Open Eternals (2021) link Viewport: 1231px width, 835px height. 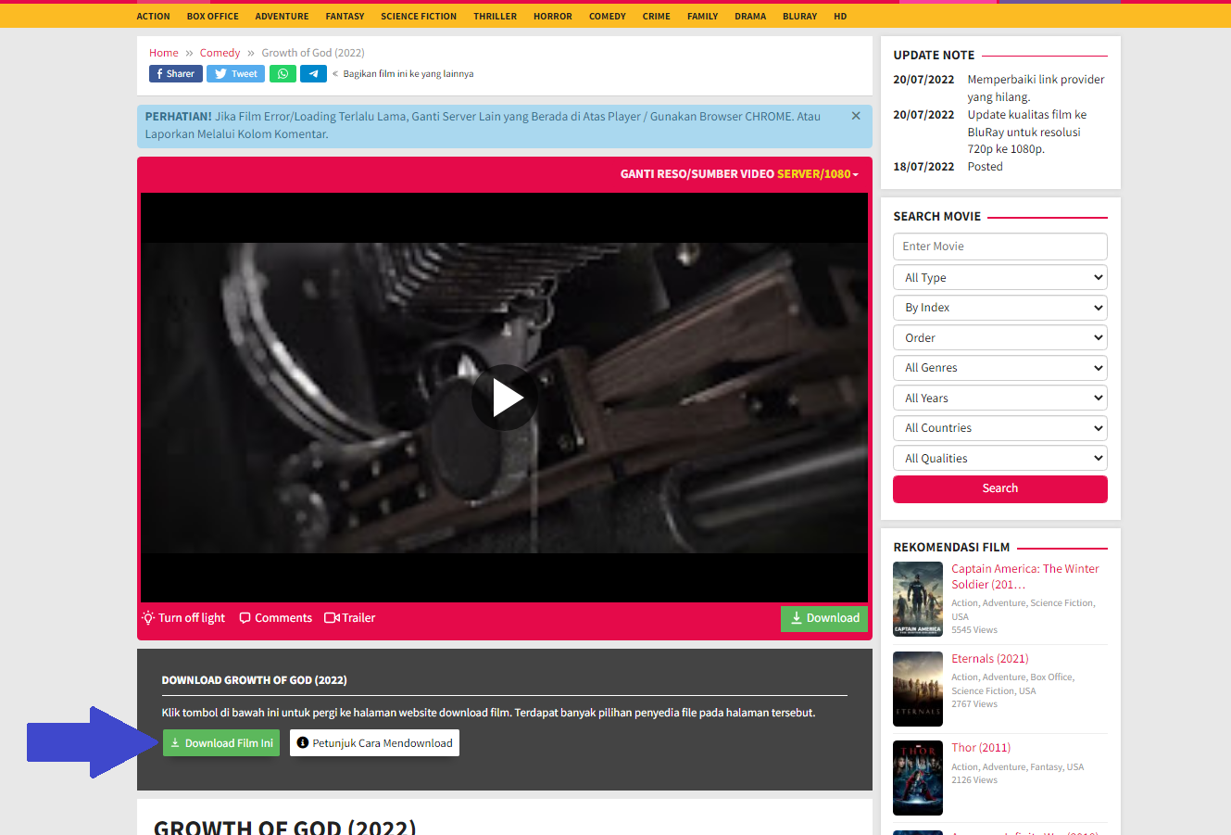click(990, 659)
